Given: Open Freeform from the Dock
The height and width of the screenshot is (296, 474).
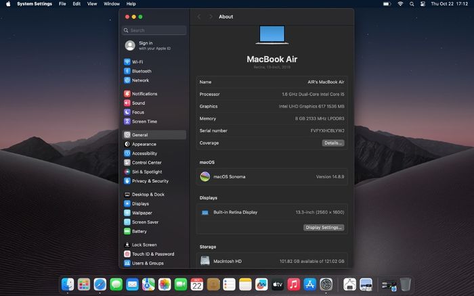Looking at the screenshot, I should pyautogui.click(x=261, y=285).
